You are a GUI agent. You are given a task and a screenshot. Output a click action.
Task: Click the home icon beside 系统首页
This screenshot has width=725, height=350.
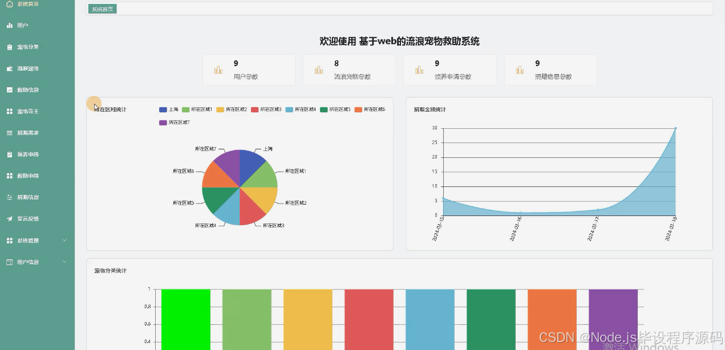point(9,4)
